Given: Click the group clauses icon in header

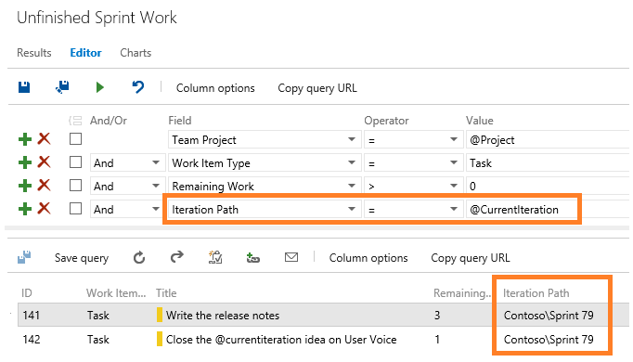Looking at the screenshot, I should (75, 121).
